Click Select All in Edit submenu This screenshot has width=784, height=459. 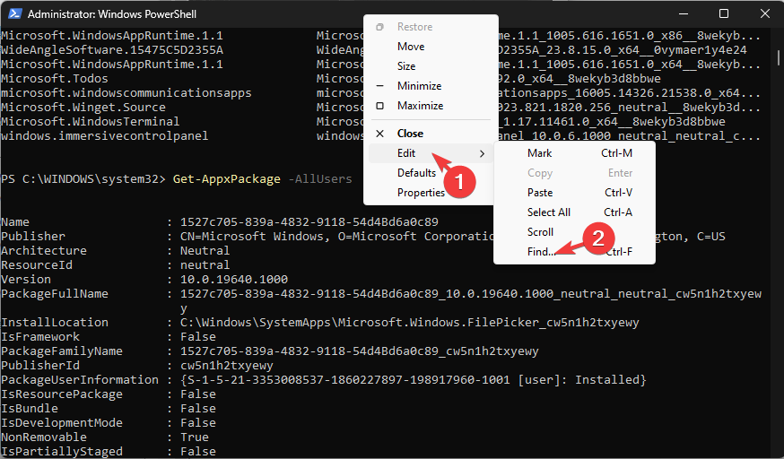coord(549,212)
